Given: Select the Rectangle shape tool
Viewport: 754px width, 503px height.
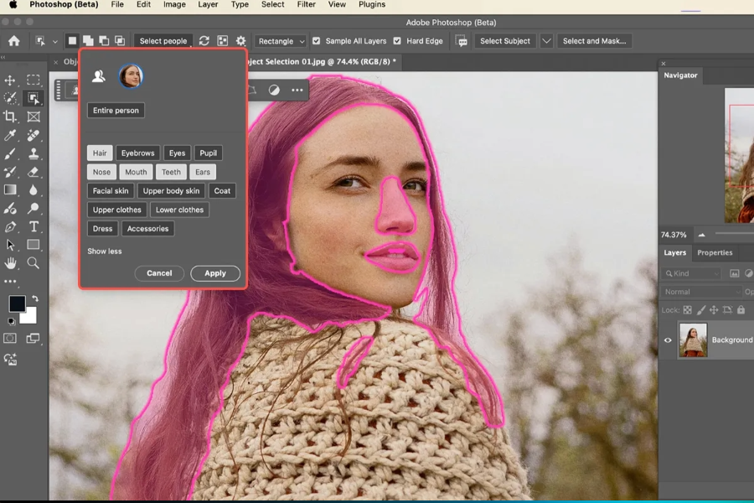Looking at the screenshot, I should pos(34,245).
